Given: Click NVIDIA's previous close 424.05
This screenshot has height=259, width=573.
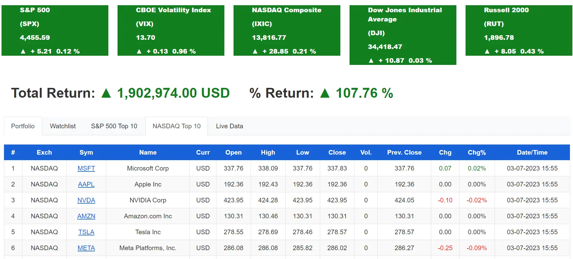Looking at the screenshot, I should [x=404, y=200].
